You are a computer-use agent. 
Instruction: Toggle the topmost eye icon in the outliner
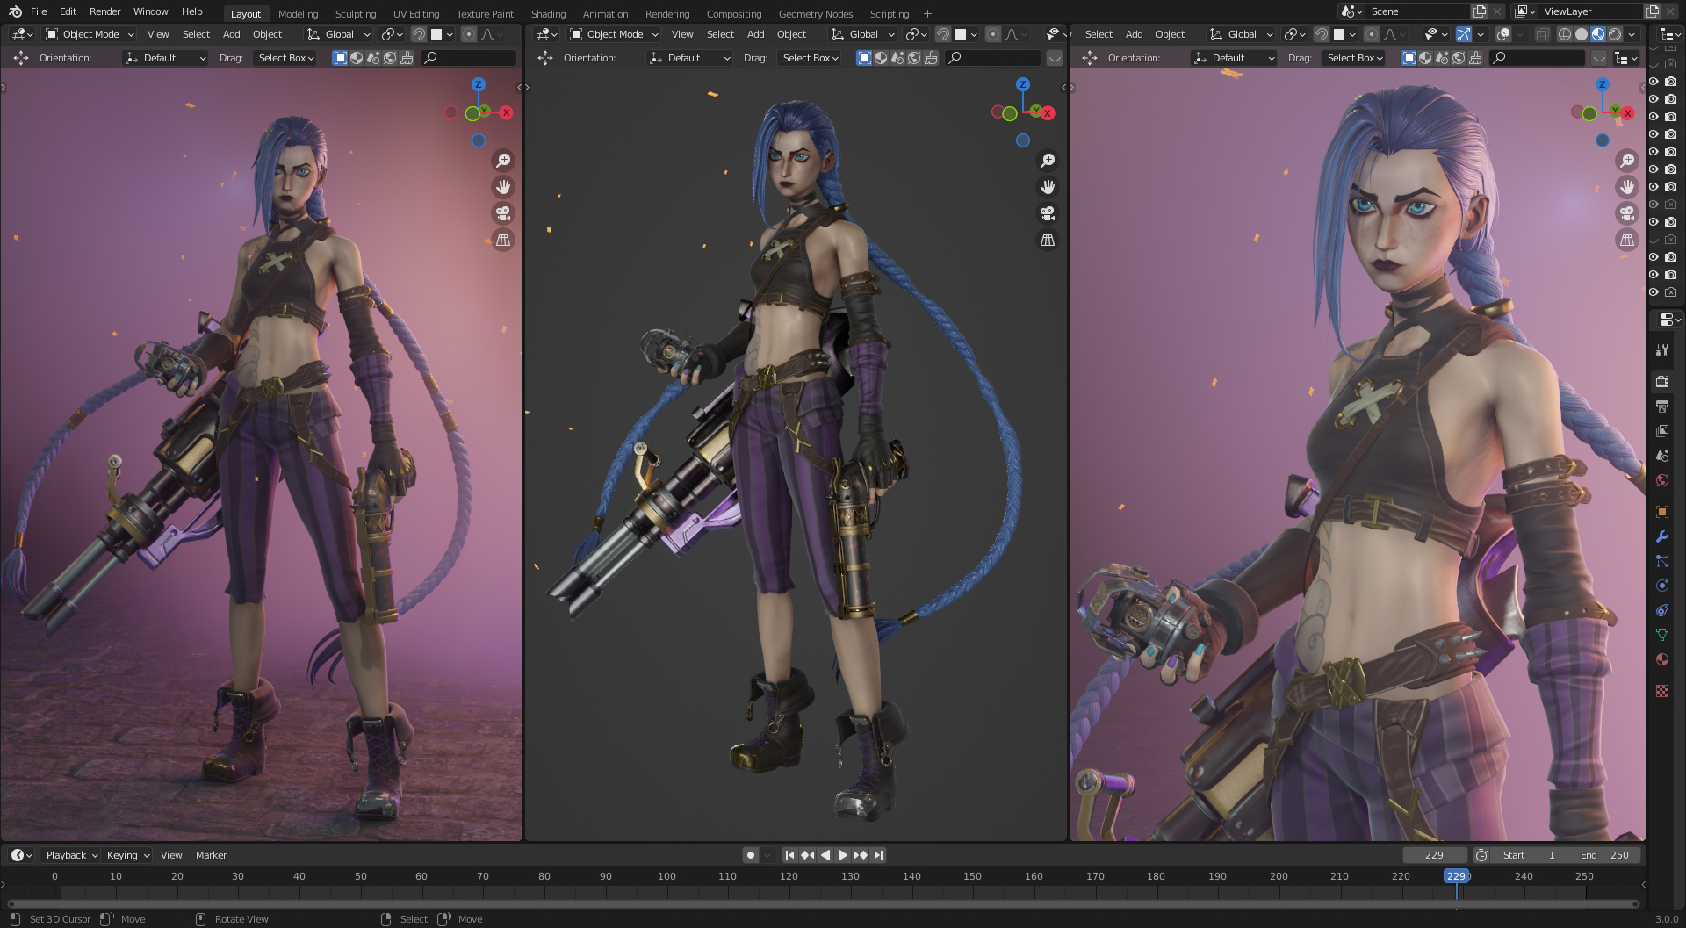click(x=1654, y=82)
